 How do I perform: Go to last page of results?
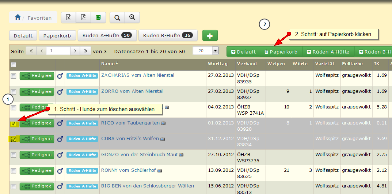[86, 51]
